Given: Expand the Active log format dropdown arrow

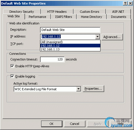Looking at the screenshot, I should [x=79, y=89].
